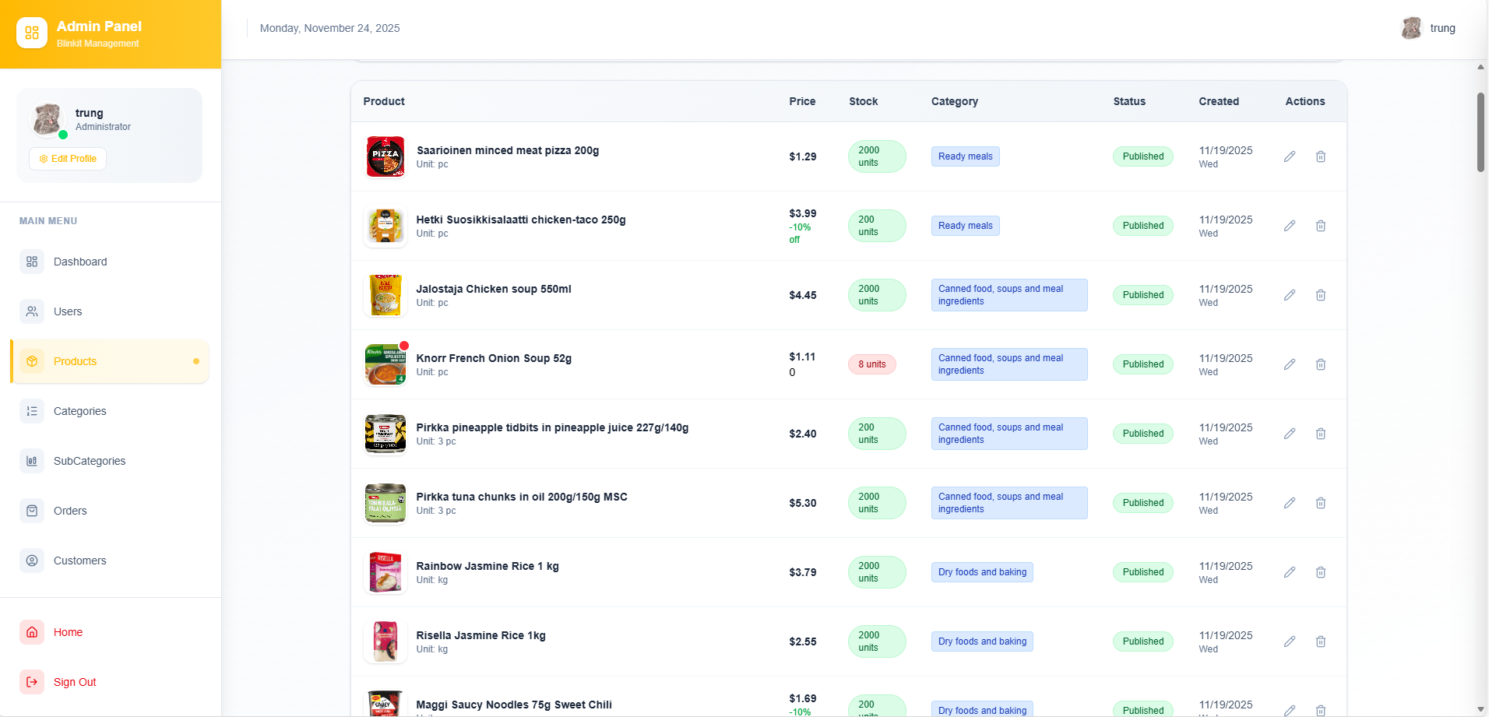The height and width of the screenshot is (717, 1489).
Task: Click the Users people icon in sidebar
Action: click(32, 311)
